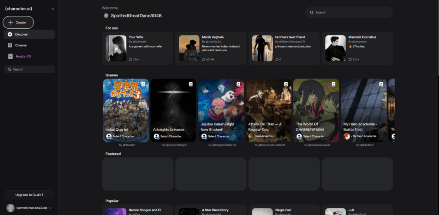Click the Isekai Quartet scene title
Image resolution: width=439 pixels, height=215 pixels.
pyautogui.click(x=117, y=130)
